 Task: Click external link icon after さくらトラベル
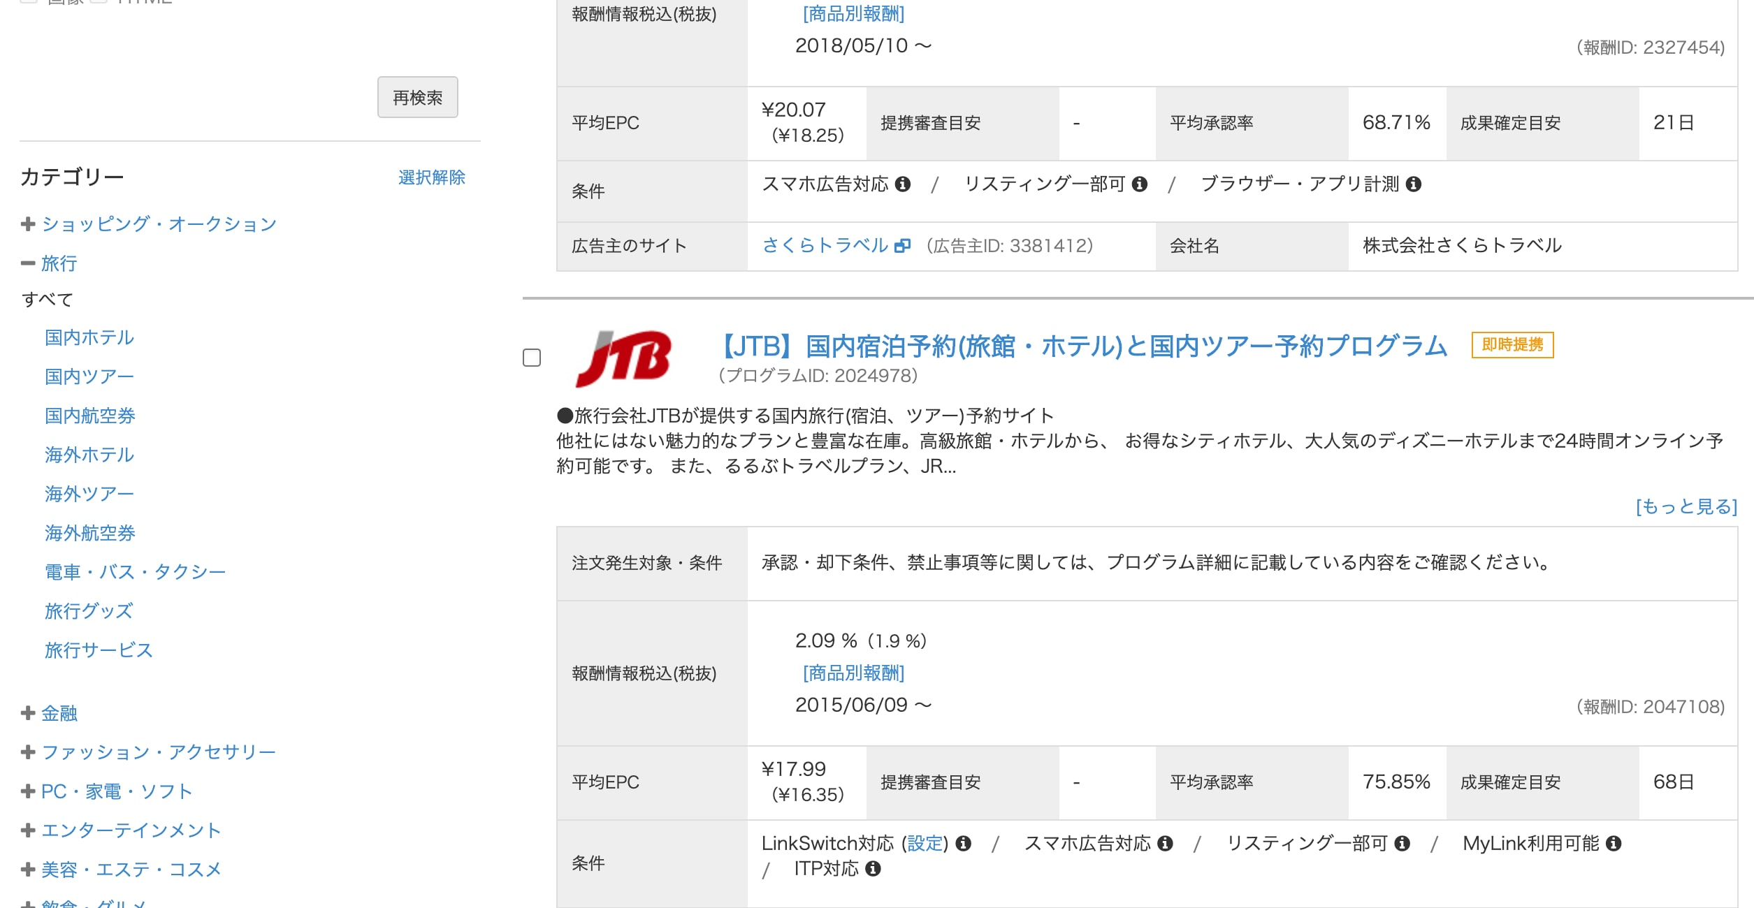click(x=903, y=245)
